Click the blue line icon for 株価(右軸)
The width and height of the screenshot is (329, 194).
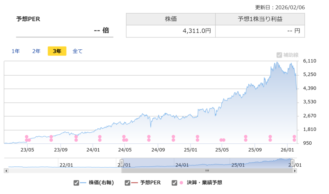coord(84,183)
